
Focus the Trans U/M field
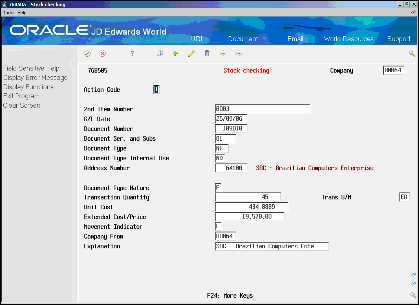click(404, 197)
